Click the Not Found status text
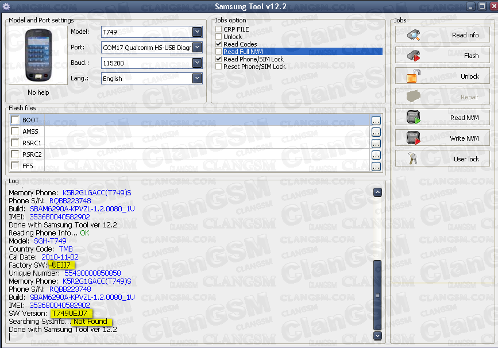 coord(90,322)
